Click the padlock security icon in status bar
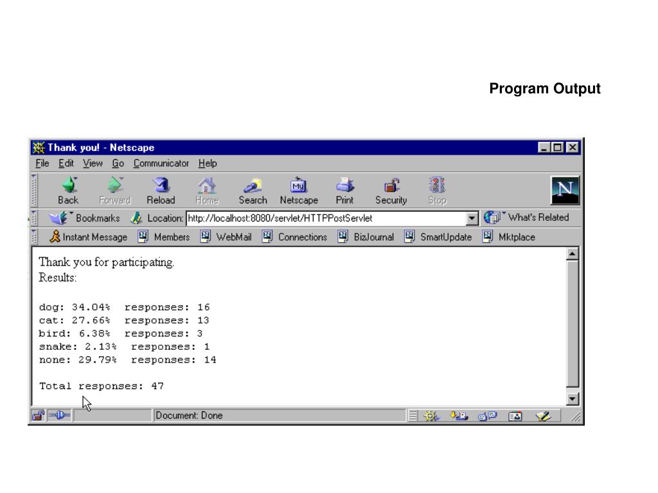Screen dimensions: 658x493 point(38,415)
